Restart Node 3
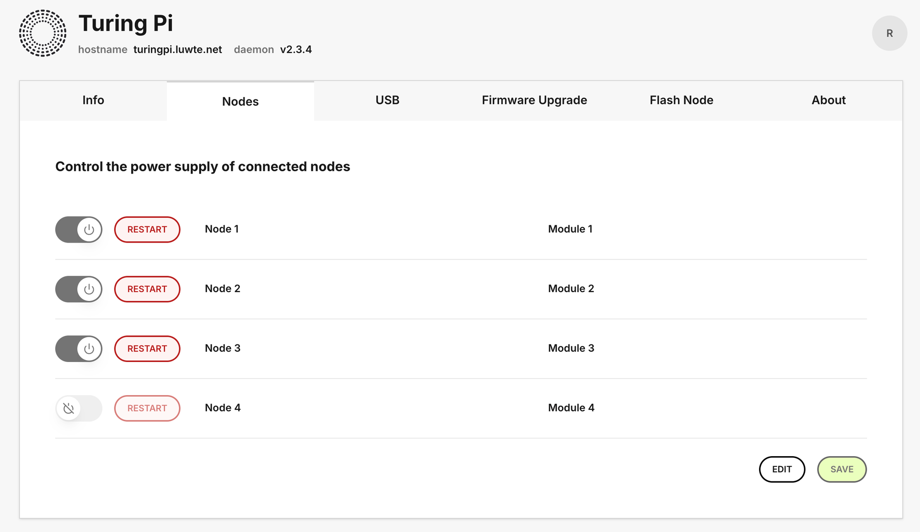This screenshot has width=920, height=532. coord(147,349)
